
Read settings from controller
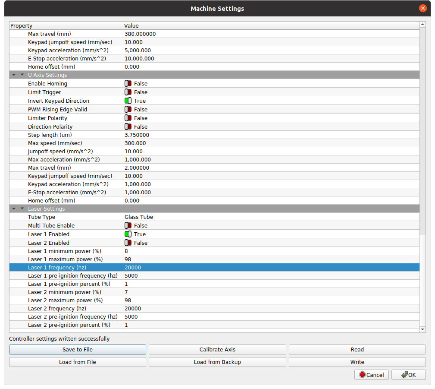point(357,350)
